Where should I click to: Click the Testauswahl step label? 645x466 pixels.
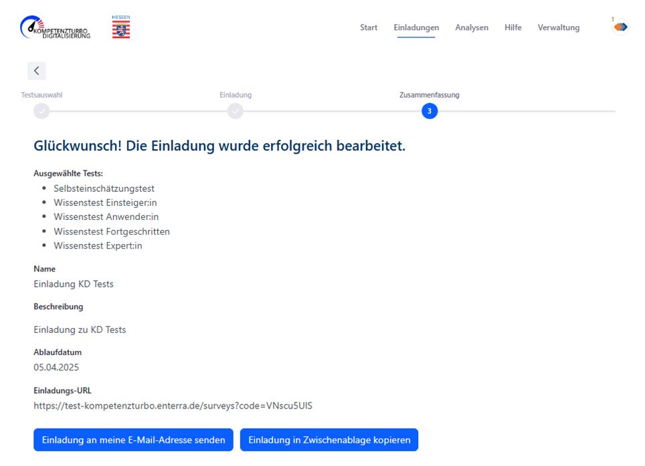pos(41,95)
